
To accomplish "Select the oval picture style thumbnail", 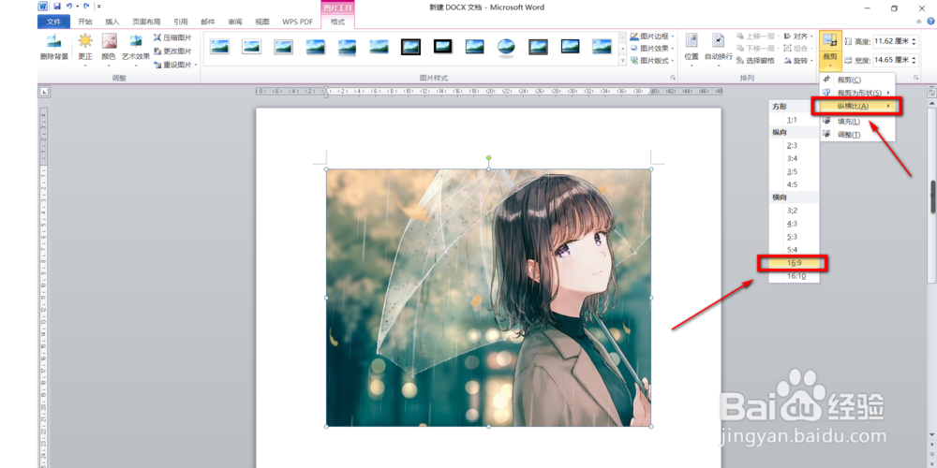I will click(x=507, y=47).
